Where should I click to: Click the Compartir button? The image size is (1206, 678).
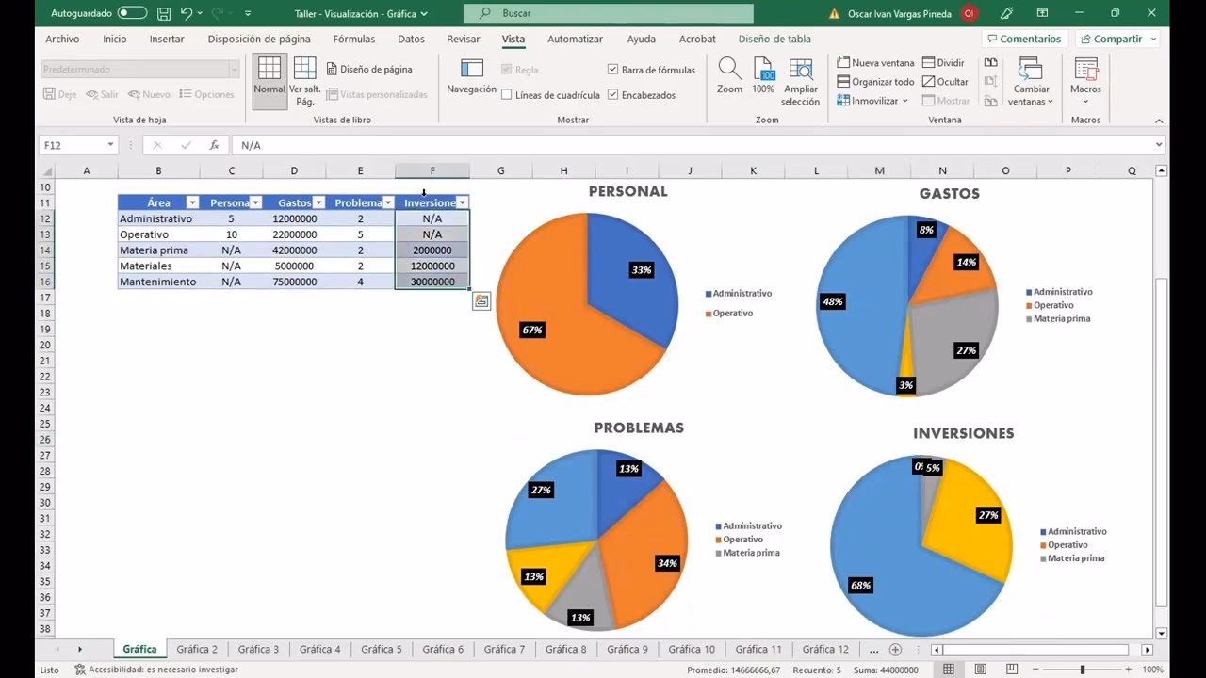[x=1116, y=39]
